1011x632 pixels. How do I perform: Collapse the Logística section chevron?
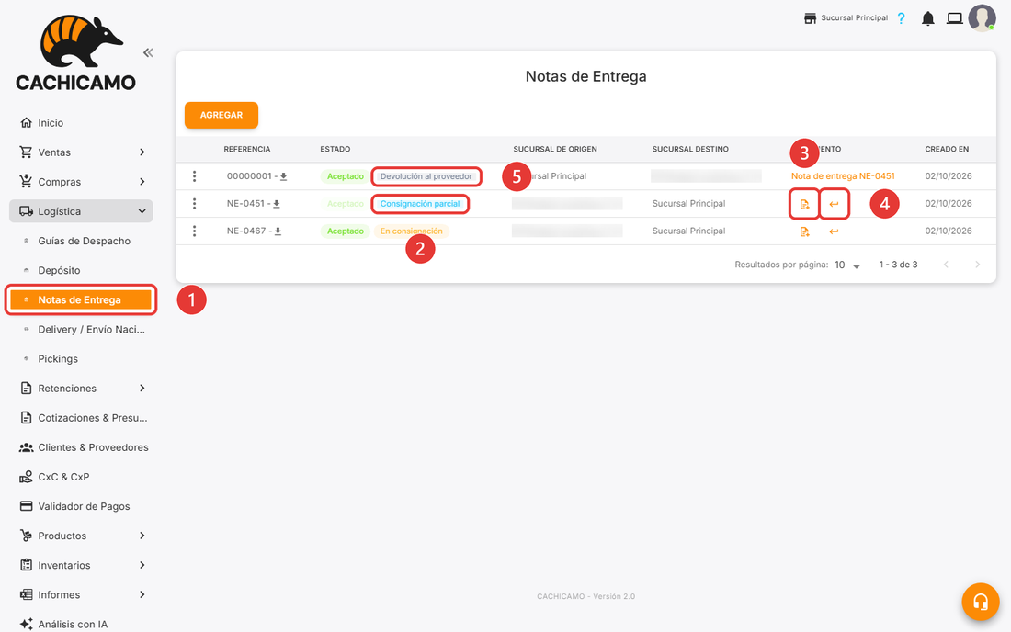[x=142, y=211]
